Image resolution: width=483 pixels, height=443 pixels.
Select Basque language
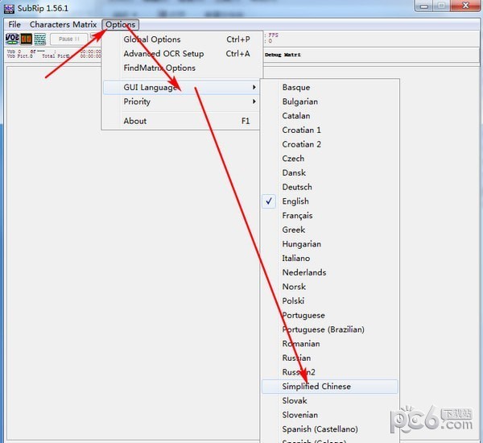[329, 87]
